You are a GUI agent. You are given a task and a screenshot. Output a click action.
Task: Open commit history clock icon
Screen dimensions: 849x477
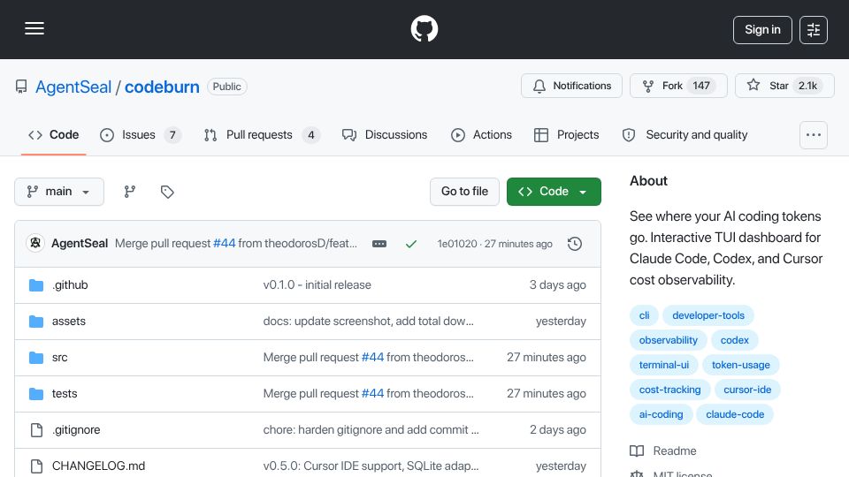(575, 244)
